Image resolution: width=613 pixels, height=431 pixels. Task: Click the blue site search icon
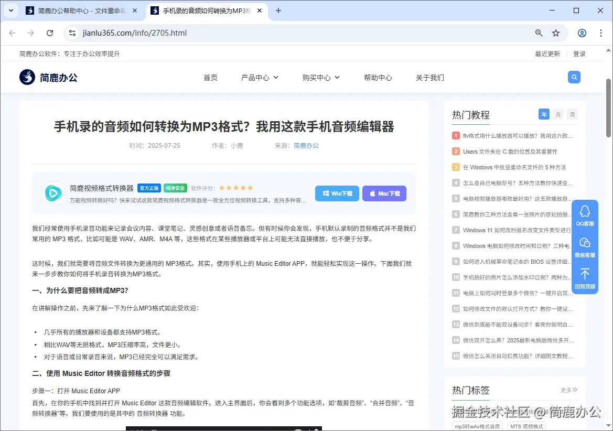pos(574,77)
